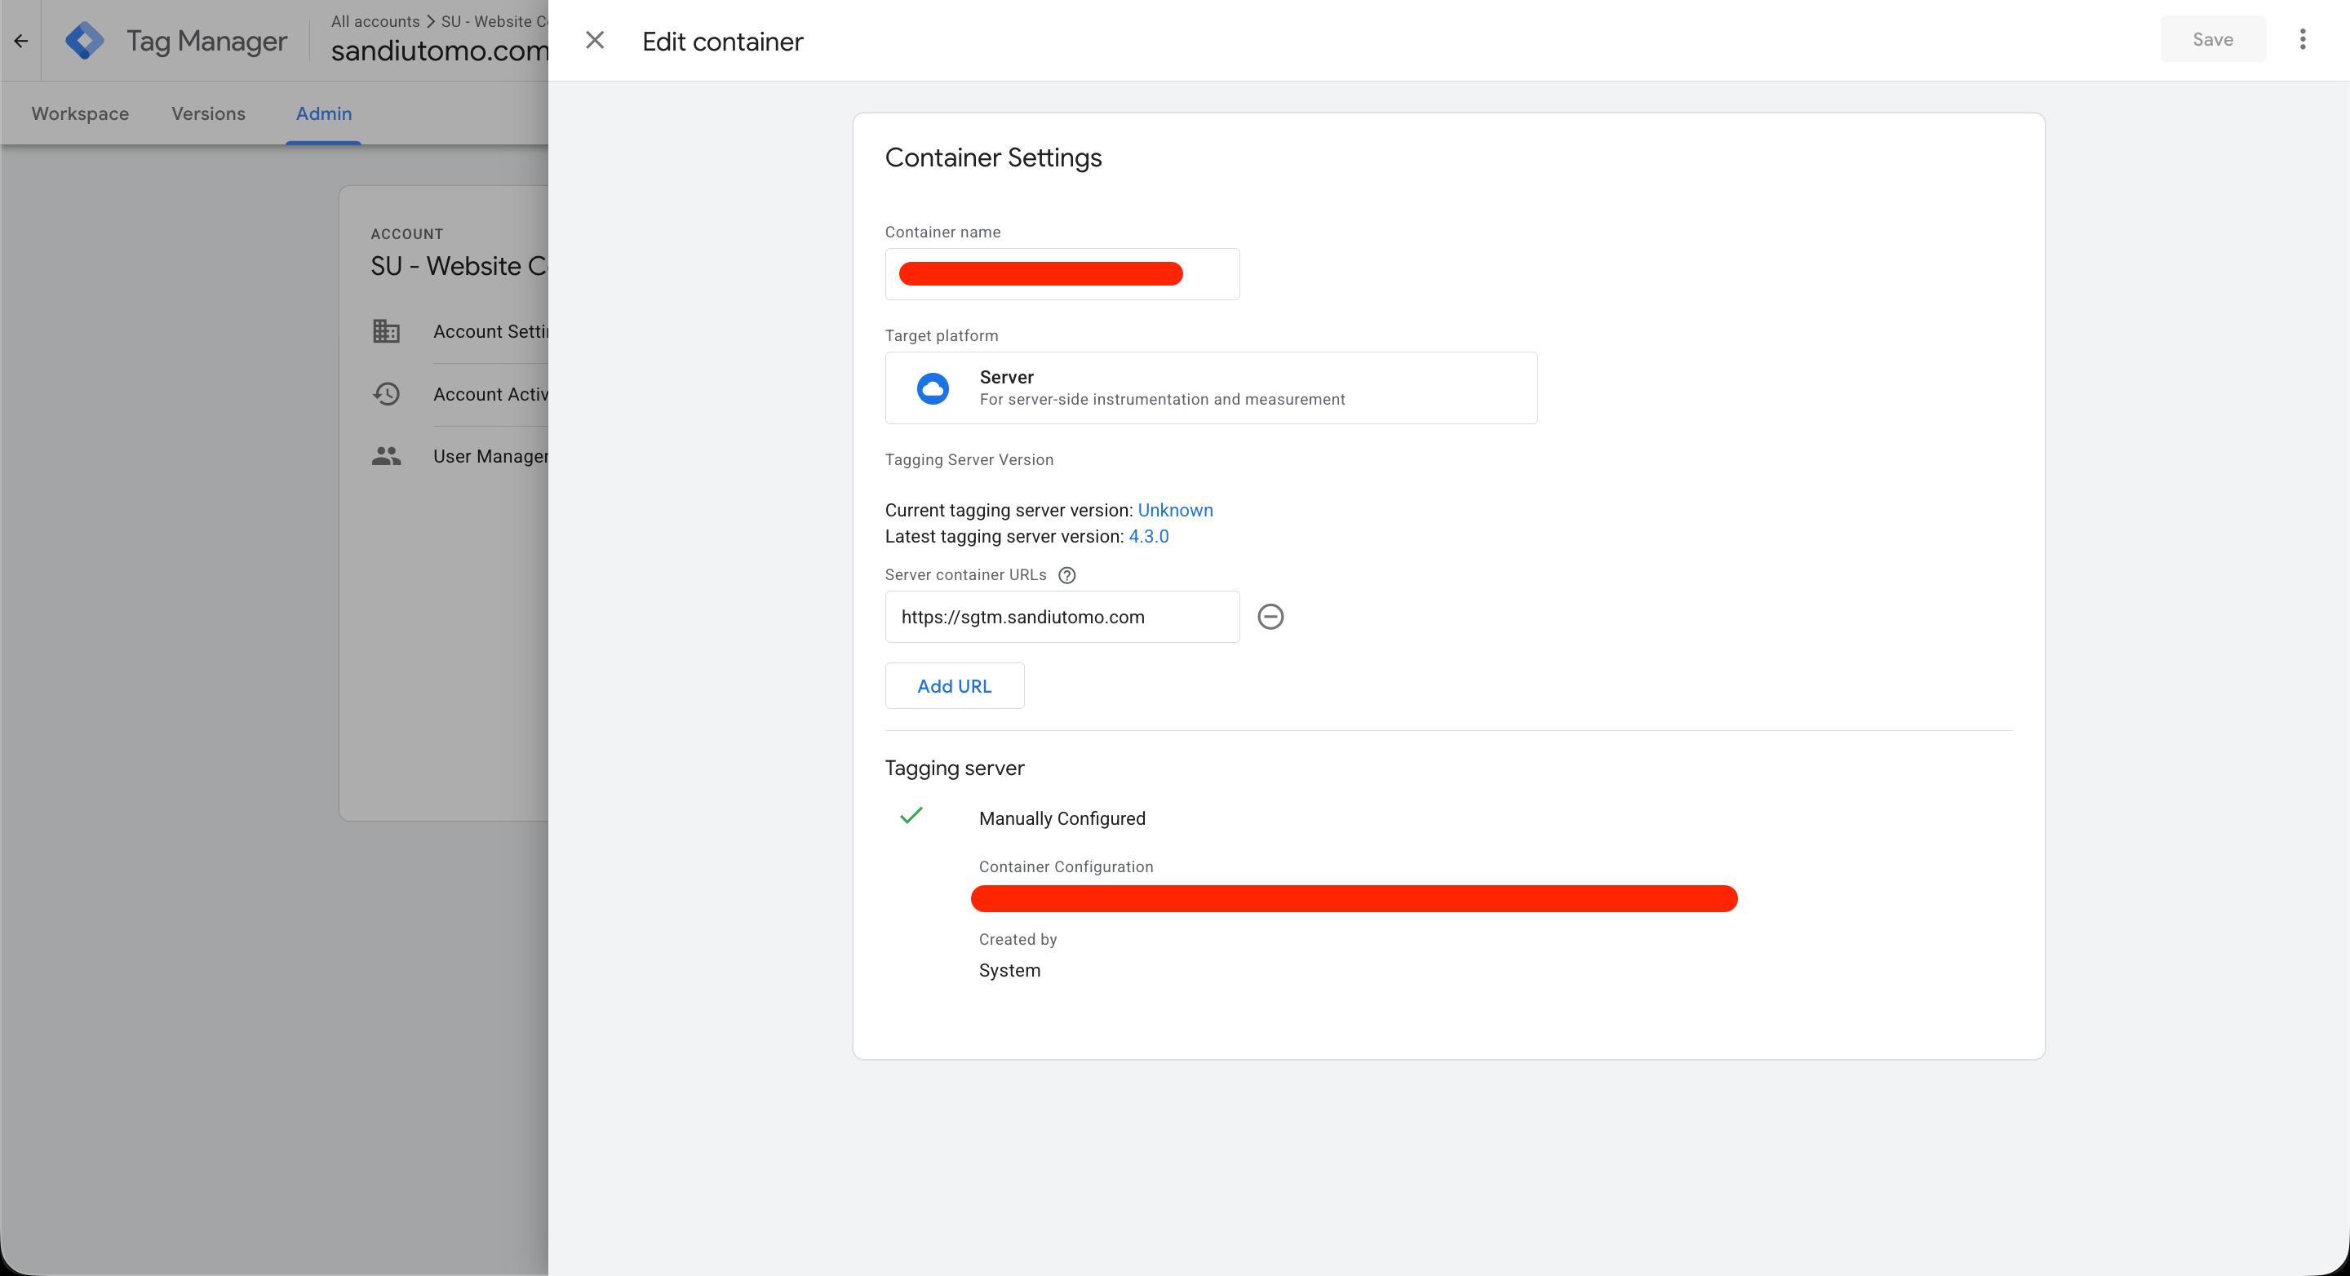Click the Account Settings building icon
This screenshot has height=1276, width=2350.
(x=386, y=331)
